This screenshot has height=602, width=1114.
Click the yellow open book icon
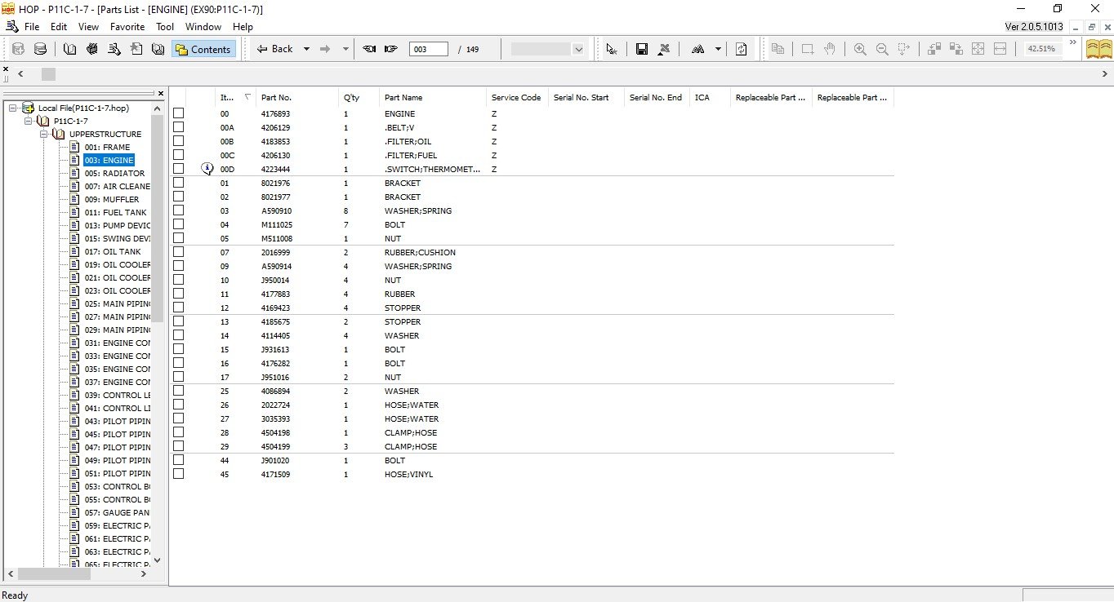pyautogui.click(x=1098, y=49)
